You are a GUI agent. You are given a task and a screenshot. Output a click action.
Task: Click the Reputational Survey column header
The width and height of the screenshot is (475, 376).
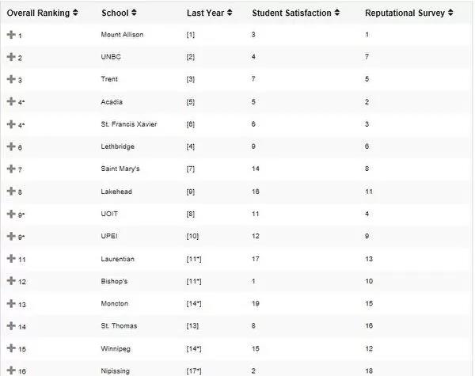[x=405, y=13]
